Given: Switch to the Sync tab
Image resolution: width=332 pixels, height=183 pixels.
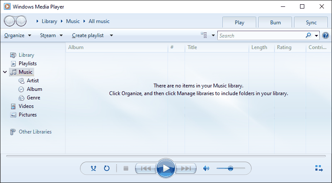Looking at the screenshot, I should click(311, 23).
